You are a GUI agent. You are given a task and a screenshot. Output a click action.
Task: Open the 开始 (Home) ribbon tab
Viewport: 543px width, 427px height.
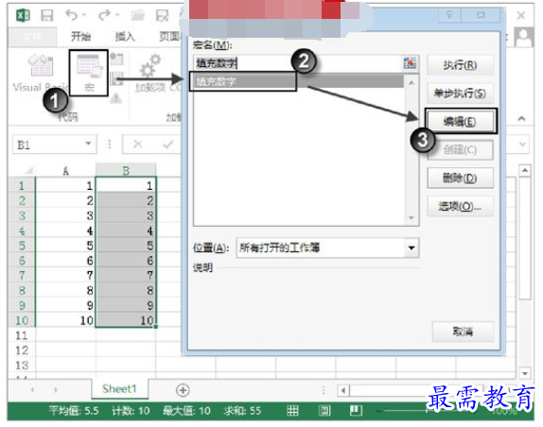click(x=80, y=36)
